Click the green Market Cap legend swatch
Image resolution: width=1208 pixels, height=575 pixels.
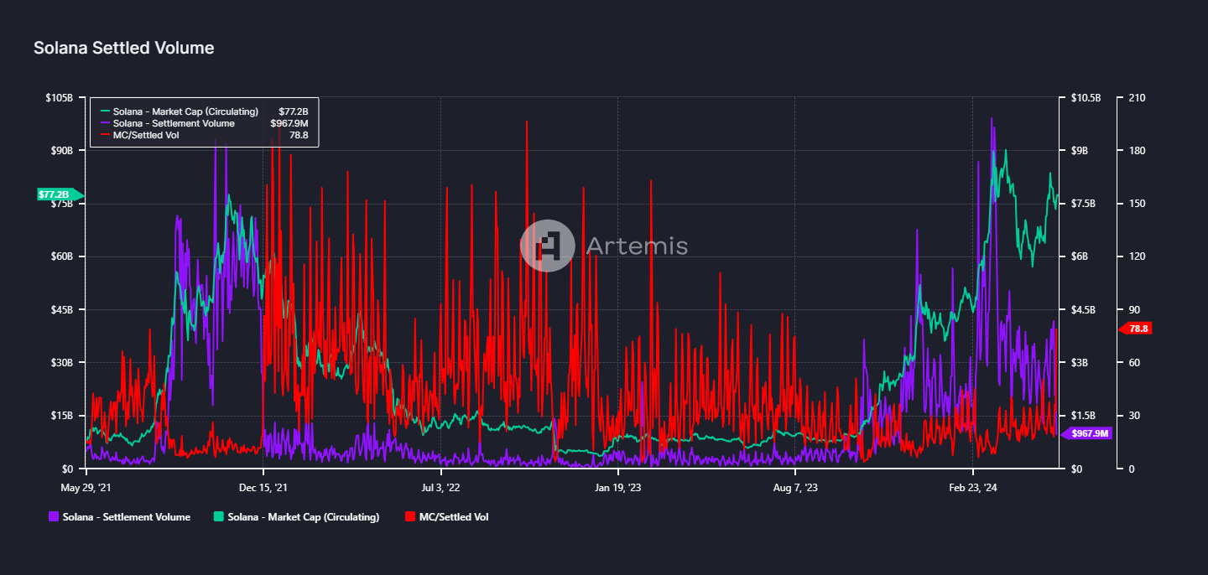(x=219, y=517)
